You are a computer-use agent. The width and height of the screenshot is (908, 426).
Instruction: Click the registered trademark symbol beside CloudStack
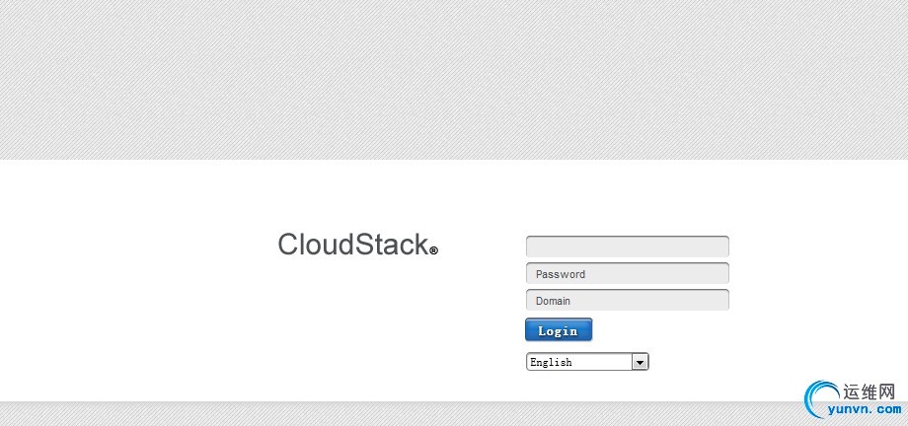433,251
